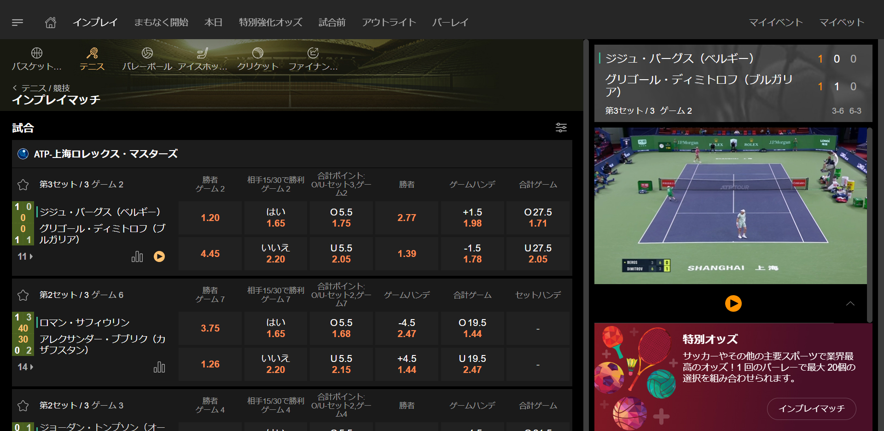Favorite the 第2セット ゲーム6 match

click(23, 295)
